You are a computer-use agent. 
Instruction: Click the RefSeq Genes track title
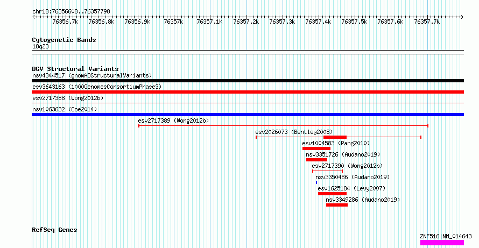54,230
